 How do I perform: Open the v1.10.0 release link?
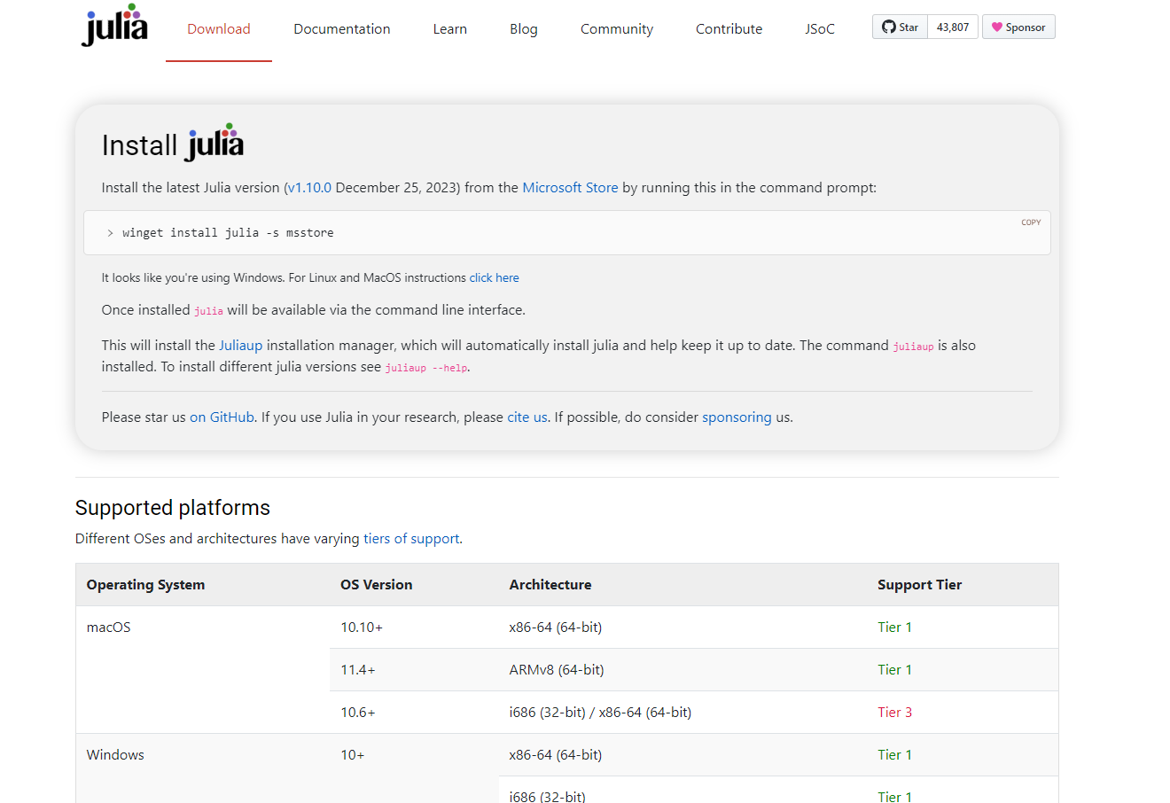click(309, 188)
